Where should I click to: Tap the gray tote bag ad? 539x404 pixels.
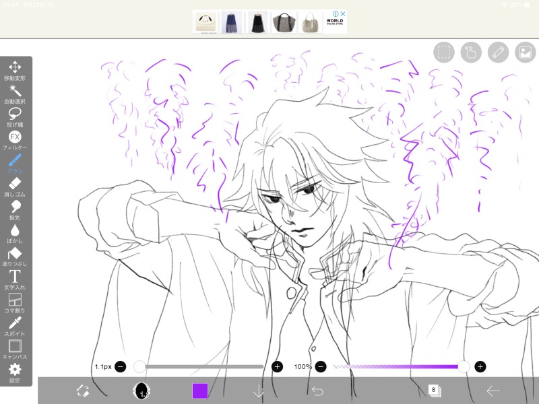(x=284, y=22)
